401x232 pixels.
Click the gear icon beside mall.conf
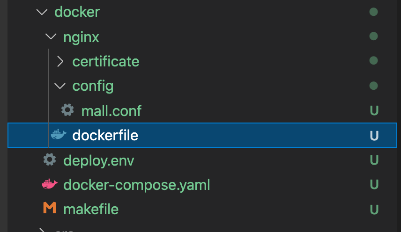click(x=67, y=110)
